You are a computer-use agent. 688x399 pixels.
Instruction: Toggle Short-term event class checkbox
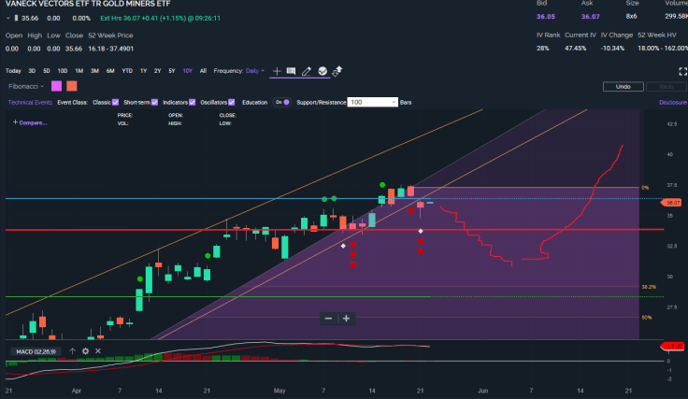(154, 102)
